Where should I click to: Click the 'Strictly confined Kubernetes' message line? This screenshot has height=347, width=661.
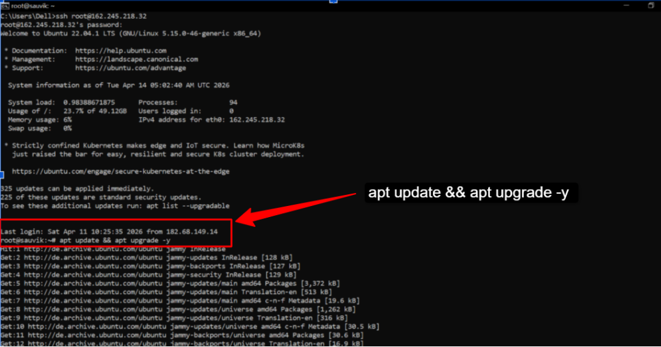pyautogui.click(x=154, y=146)
